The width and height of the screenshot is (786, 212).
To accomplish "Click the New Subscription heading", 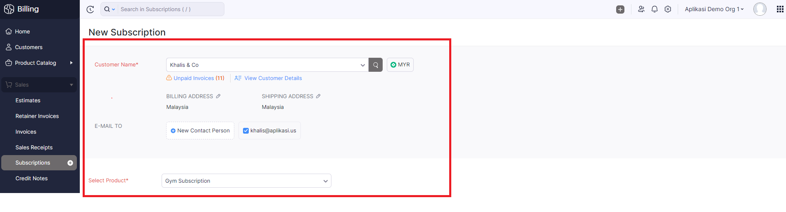I will [127, 32].
